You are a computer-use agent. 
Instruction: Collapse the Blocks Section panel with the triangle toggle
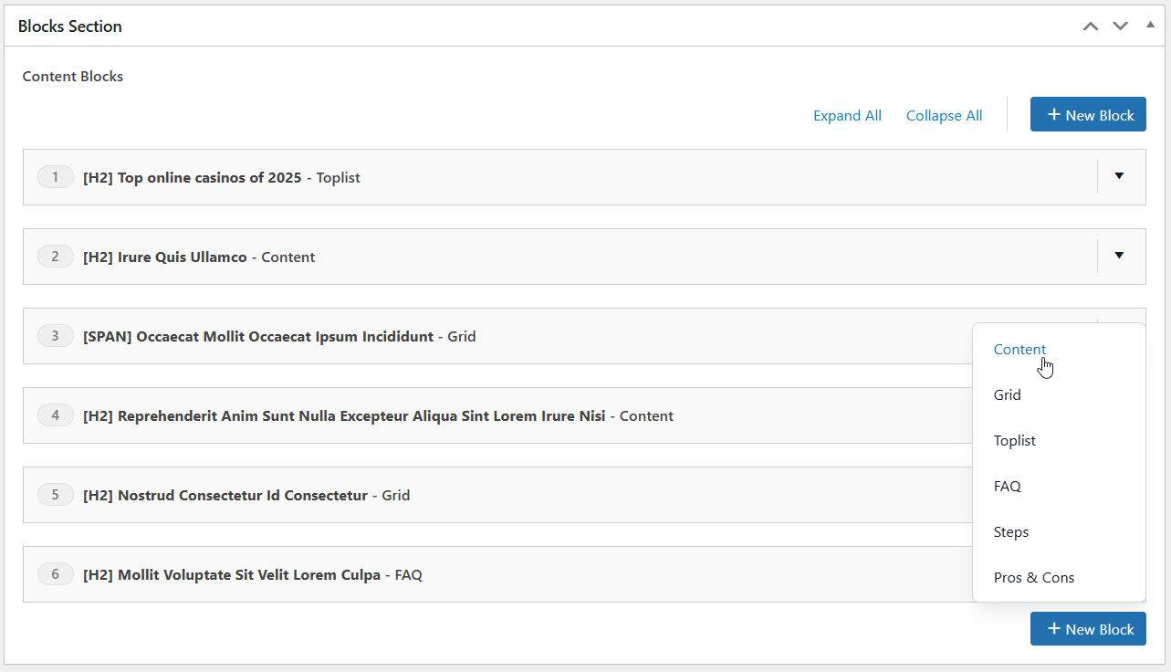coord(1150,25)
